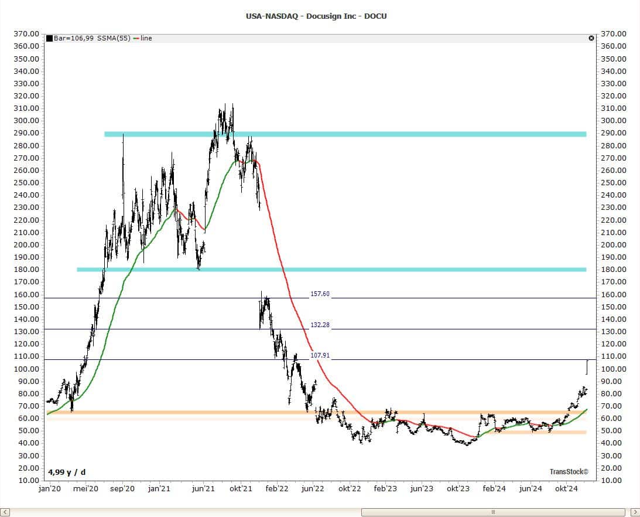The width and height of the screenshot is (640, 517).
Task: Click the '4,99 y / d' period label
Action: 66,471
